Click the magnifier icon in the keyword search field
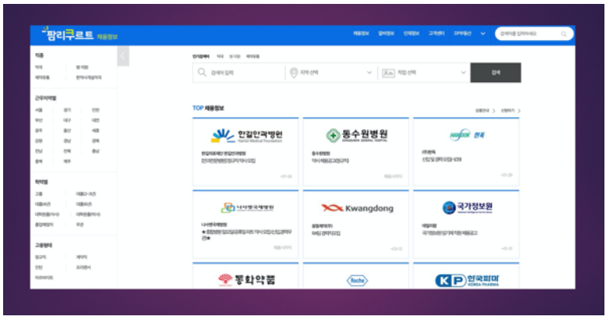606x320 pixels. point(202,72)
